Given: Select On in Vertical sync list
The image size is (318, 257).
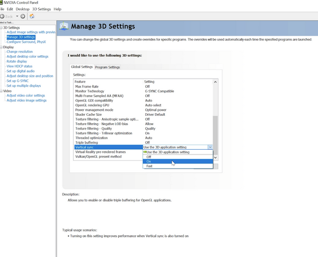Looking at the screenshot, I should click(x=149, y=161).
